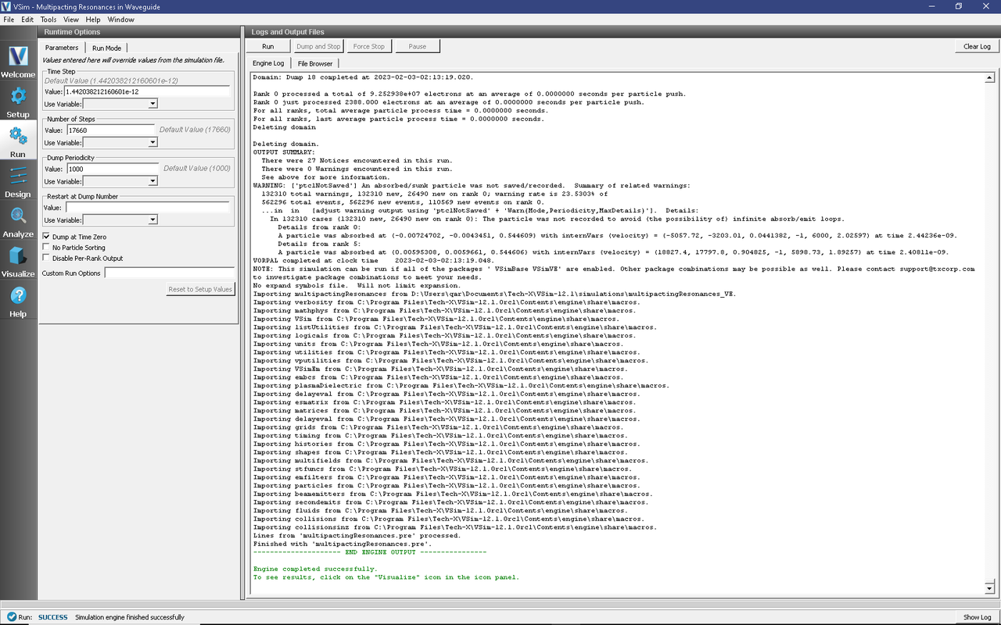Click the Show Log button
The image size is (1001, 625).
point(977,617)
